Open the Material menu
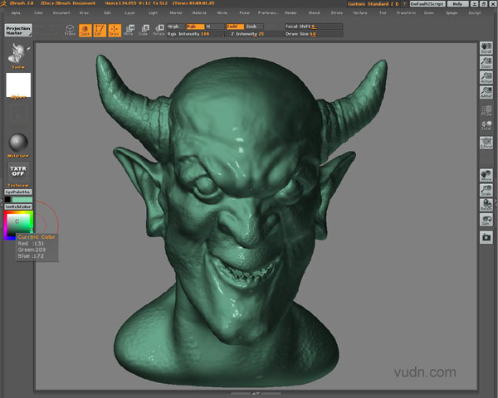The height and width of the screenshot is (398, 498). pyautogui.click(x=199, y=13)
